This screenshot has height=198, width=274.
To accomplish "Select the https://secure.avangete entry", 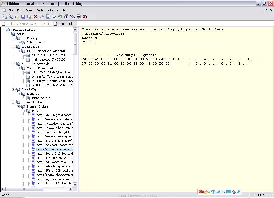I will (55, 119).
